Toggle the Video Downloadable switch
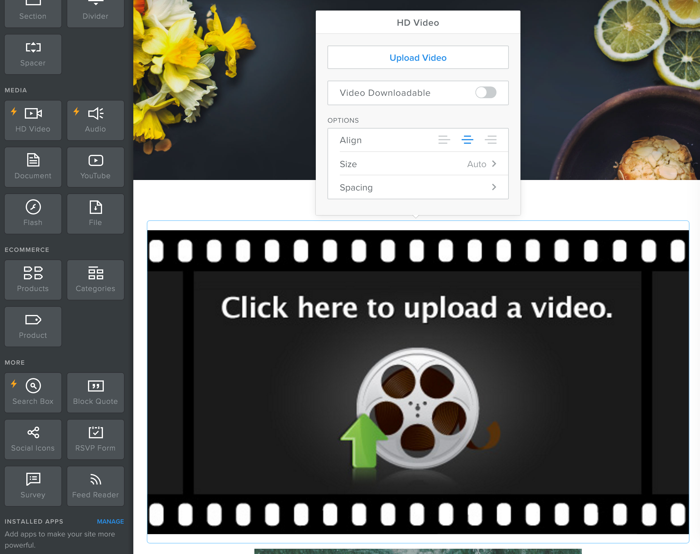This screenshot has height=554, width=700. coord(486,93)
